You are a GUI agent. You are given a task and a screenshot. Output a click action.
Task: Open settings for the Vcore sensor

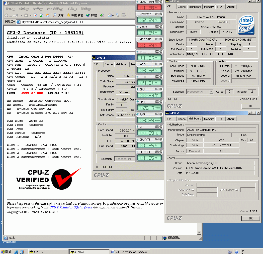(x=157, y=27)
